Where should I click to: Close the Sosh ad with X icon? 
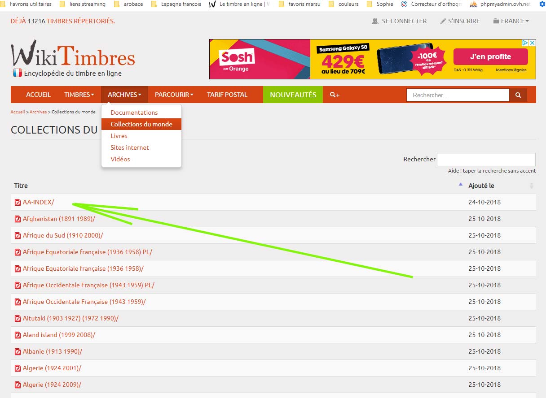pos(532,43)
